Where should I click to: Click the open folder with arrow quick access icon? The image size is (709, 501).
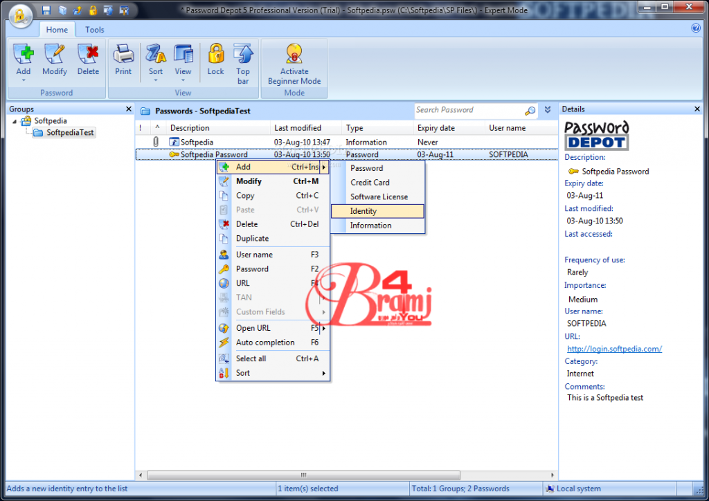pyautogui.click(x=78, y=10)
